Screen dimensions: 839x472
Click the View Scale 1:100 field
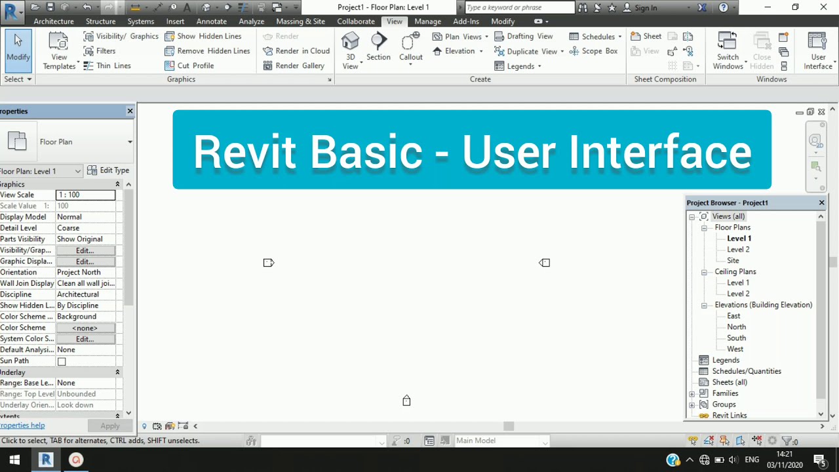[85, 195]
